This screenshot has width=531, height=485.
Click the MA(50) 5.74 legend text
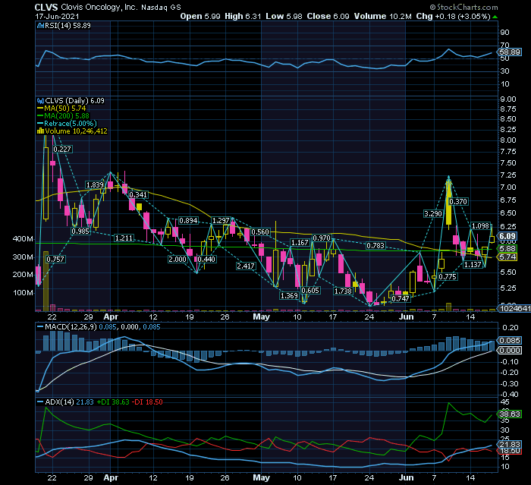pos(65,109)
